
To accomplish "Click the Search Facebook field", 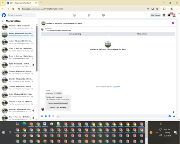I will coord(22,15).
